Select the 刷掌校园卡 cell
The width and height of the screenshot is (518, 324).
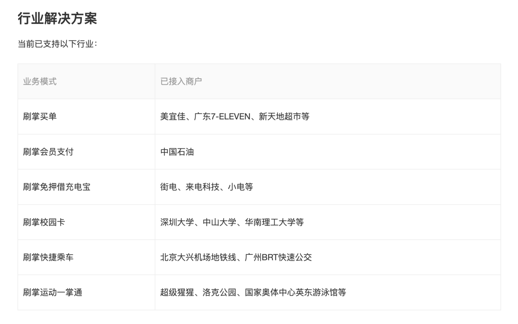tap(44, 222)
